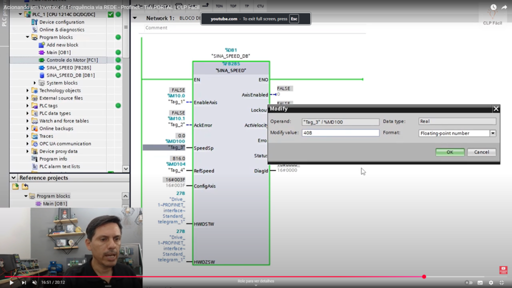Viewport: 512px width, 288px height.
Task: Open the PLC alarm text lists icon
Action: pyautogui.click(x=34, y=166)
